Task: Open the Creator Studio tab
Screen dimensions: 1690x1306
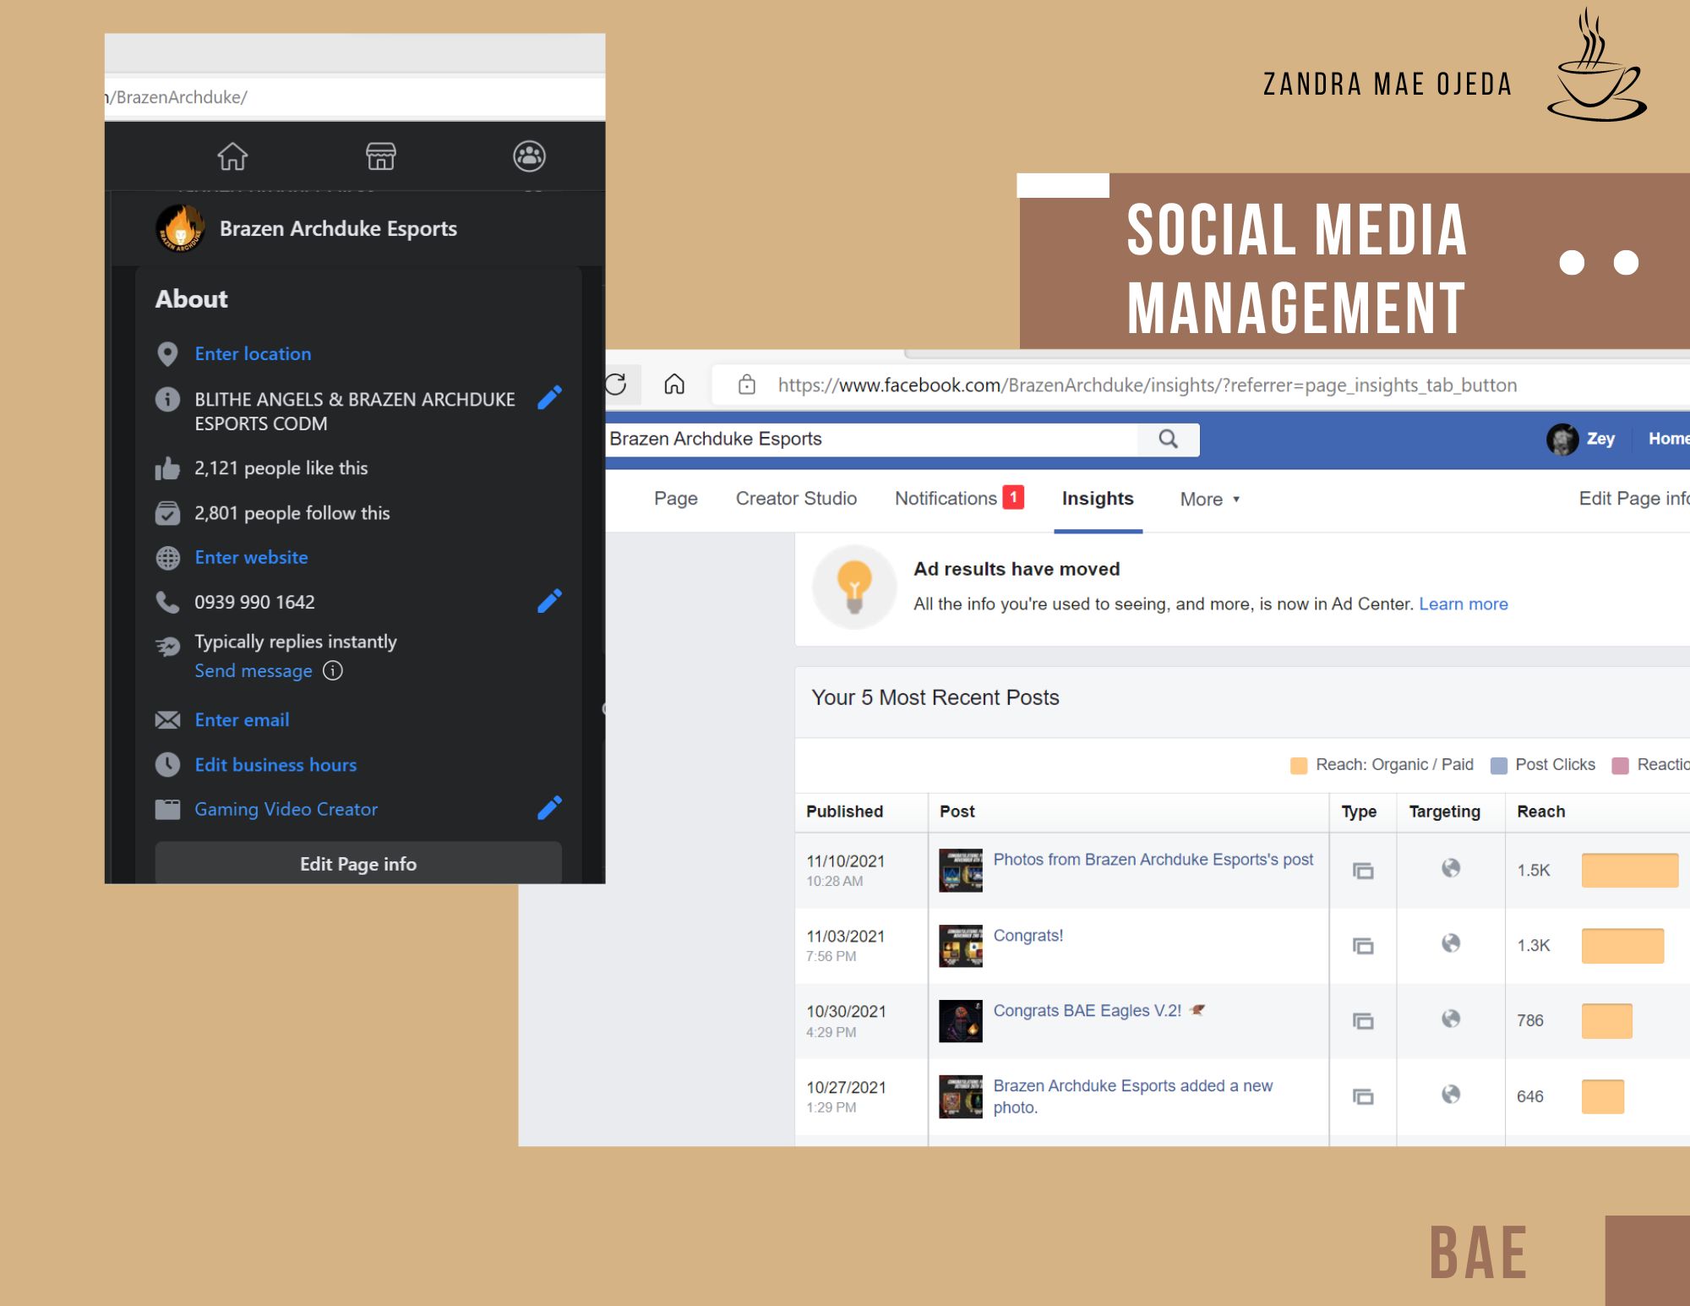Action: point(796,498)
